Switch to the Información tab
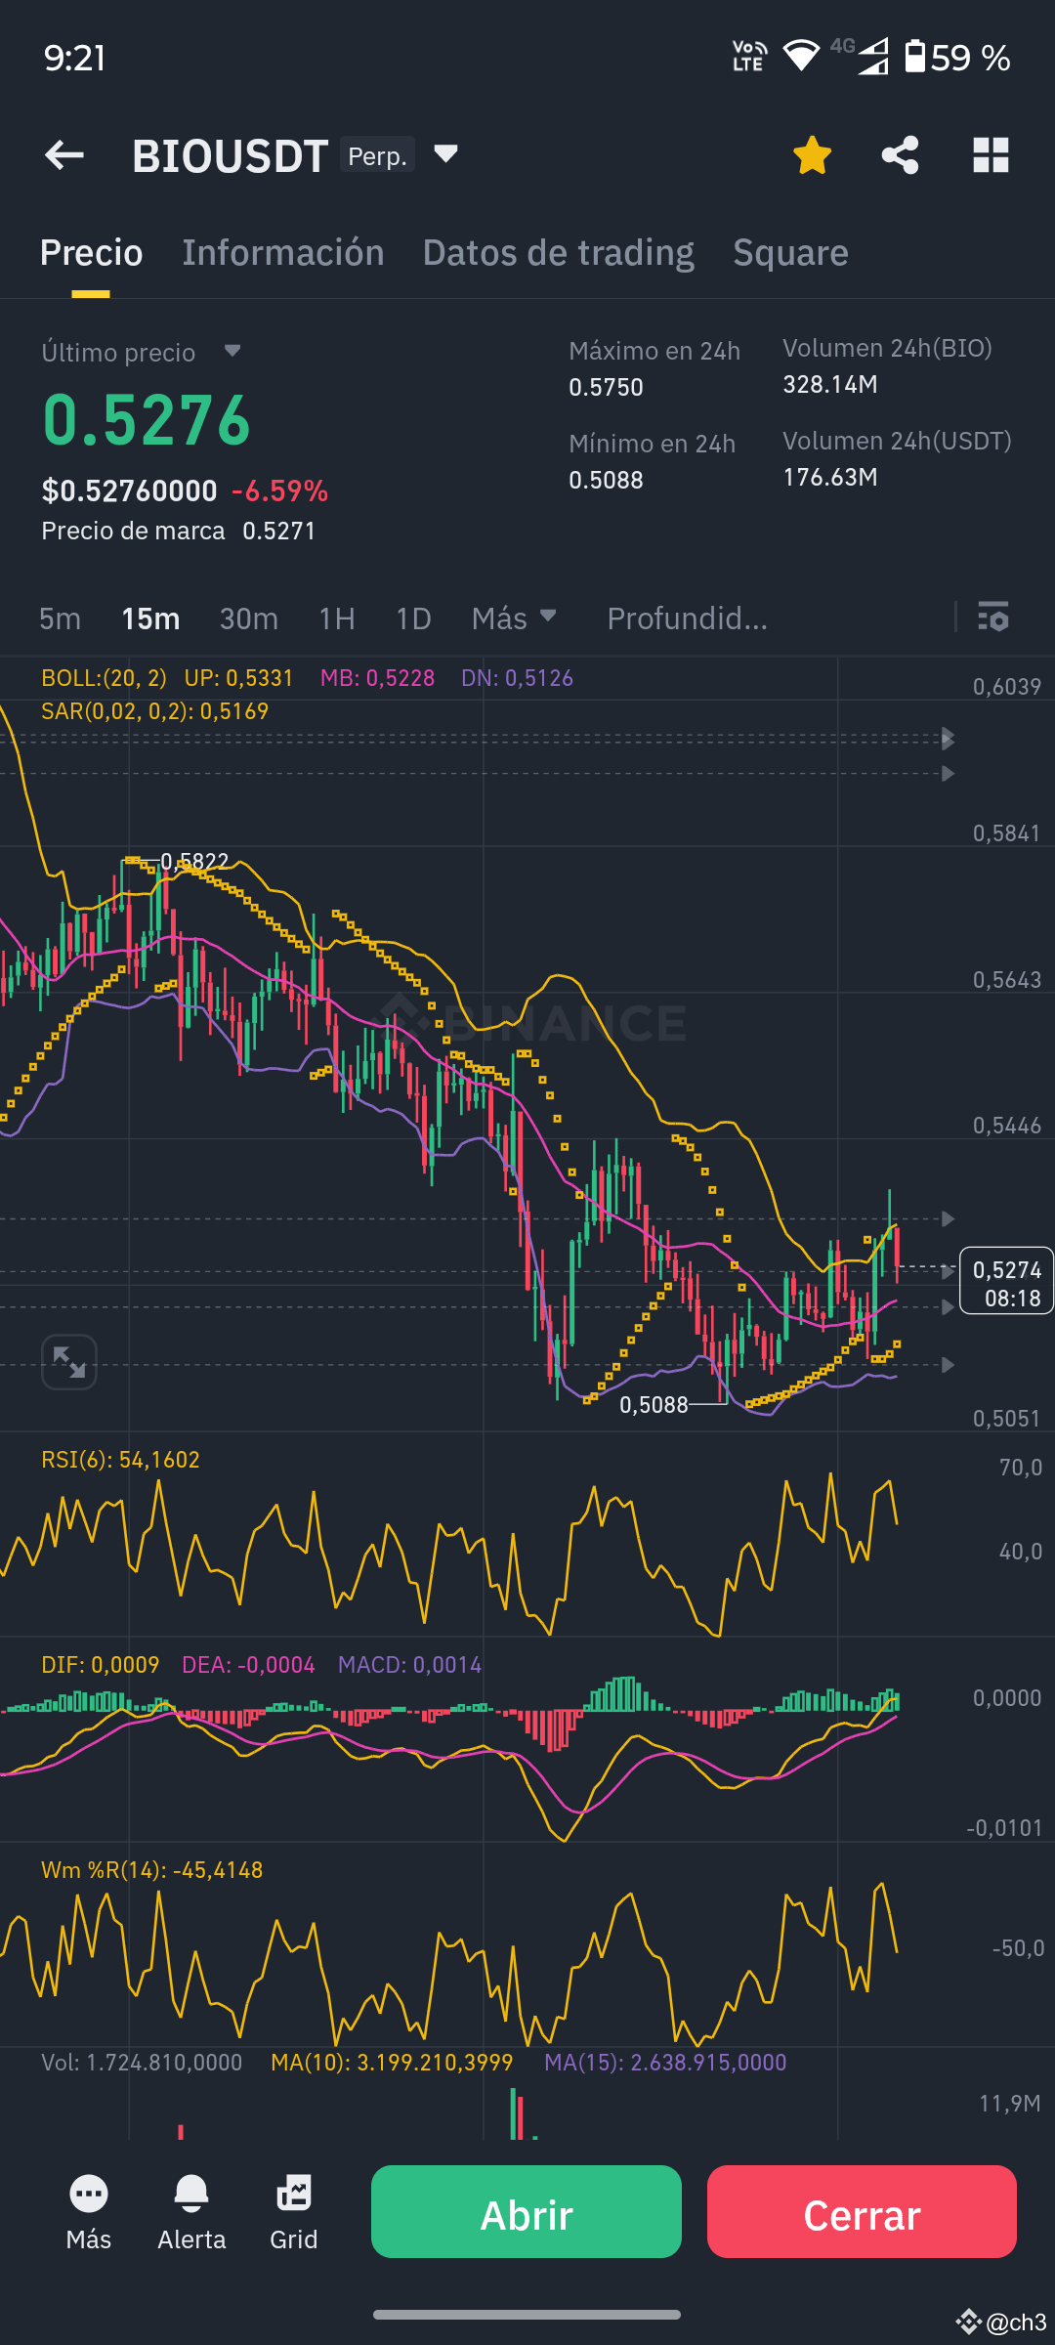The image size is (1055, 2345). point(283,253)
